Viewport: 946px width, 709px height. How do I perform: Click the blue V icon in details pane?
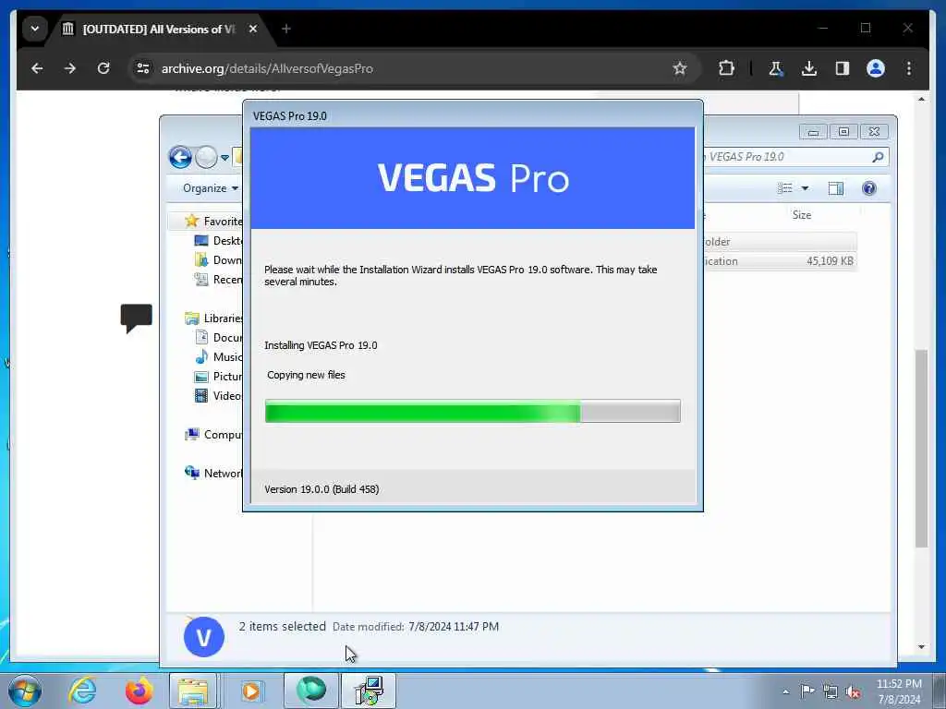204,637
